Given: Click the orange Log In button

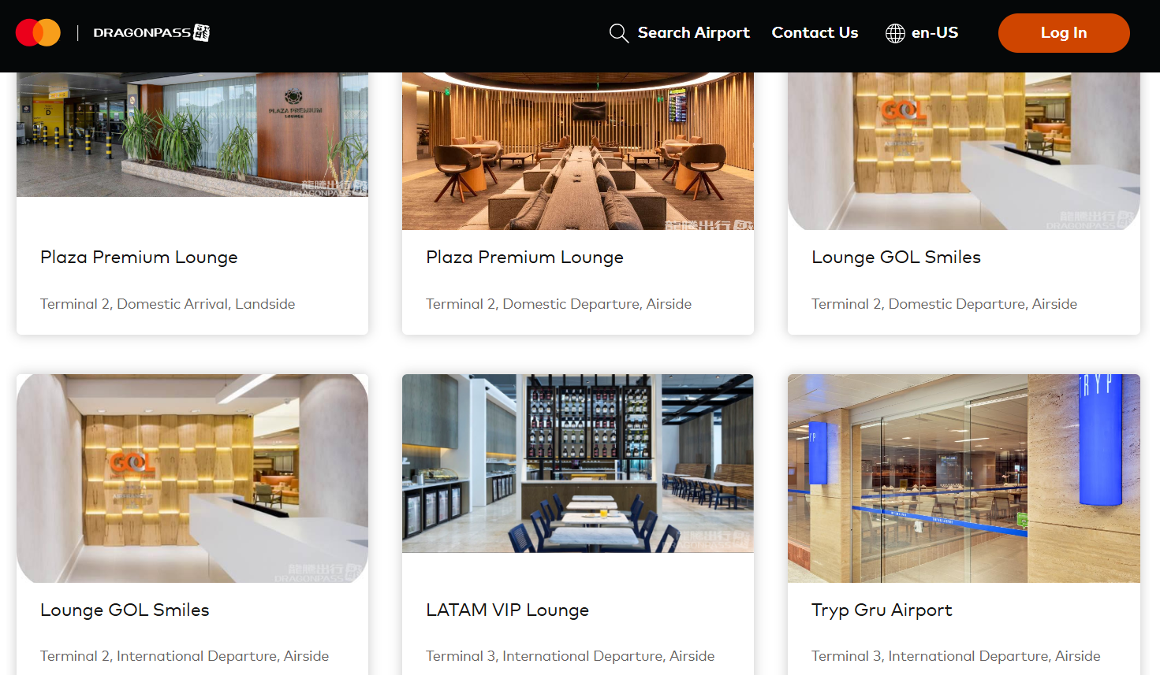Looking at the screenshot, I should (x=1064, y=33).
